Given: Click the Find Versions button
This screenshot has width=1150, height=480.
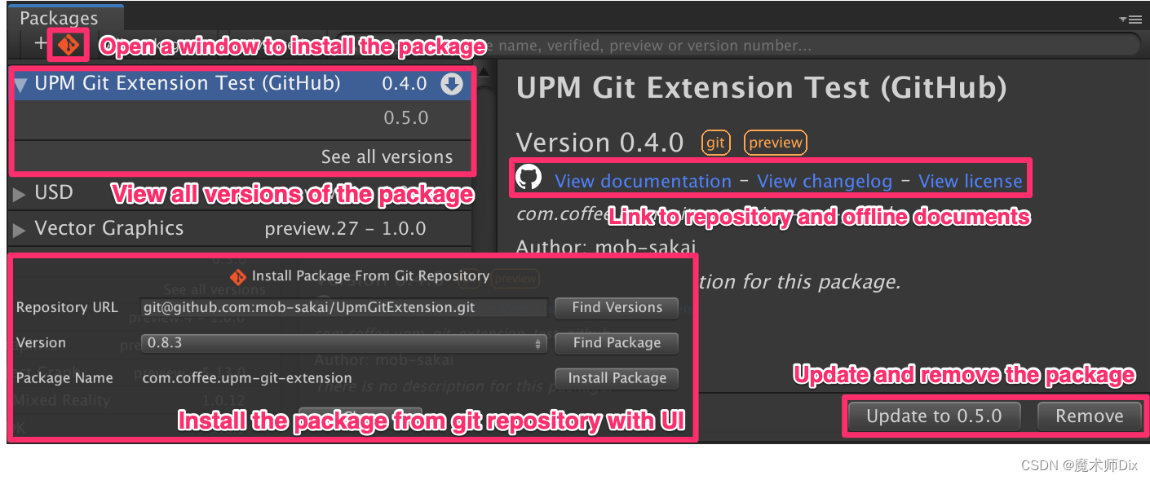Looking at the screenshot, I should (x=617, y=307).
